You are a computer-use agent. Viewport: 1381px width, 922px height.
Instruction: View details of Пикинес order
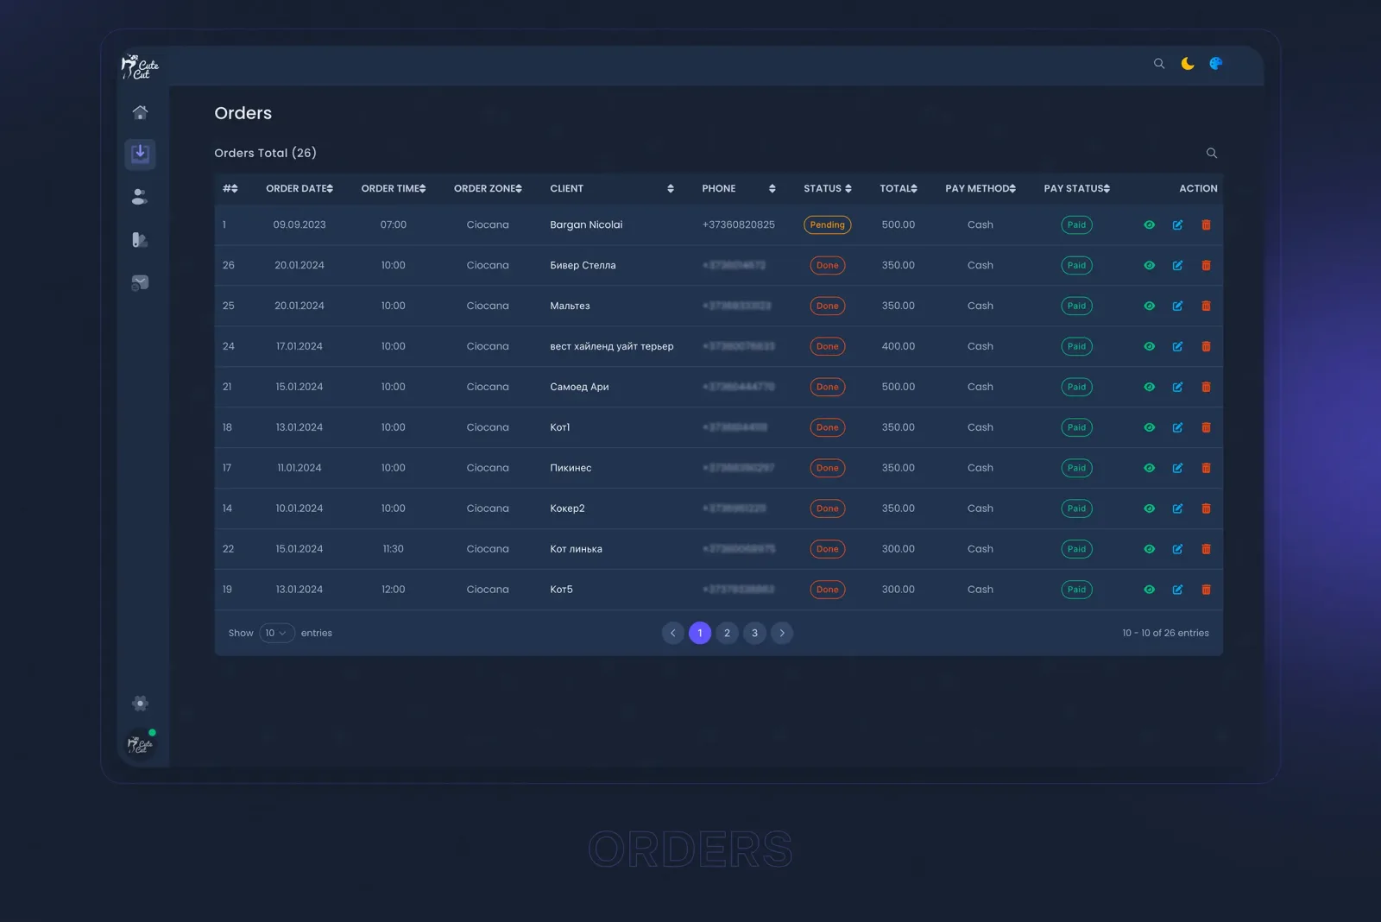pos(1149,468)
